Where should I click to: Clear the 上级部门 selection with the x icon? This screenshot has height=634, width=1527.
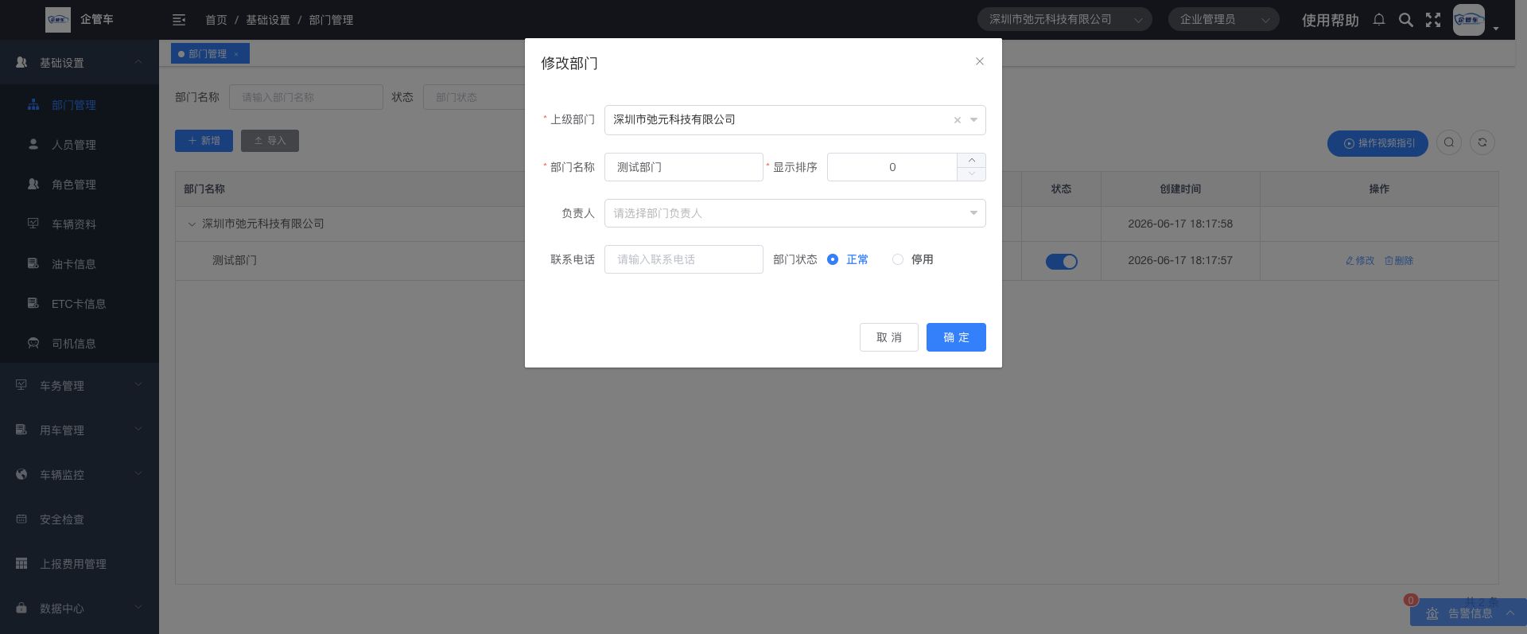(958, 120)
